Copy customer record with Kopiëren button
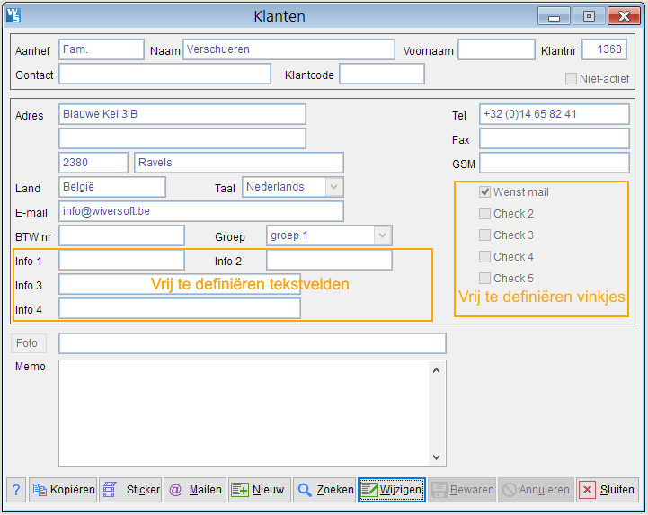Image resolution: width=648 pixels, height=515 pixels. tap(63, 490)
